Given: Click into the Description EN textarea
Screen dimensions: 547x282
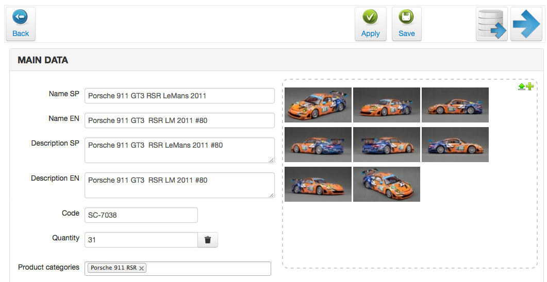Looking at the screenshot, I should click(x=179, y=186).
